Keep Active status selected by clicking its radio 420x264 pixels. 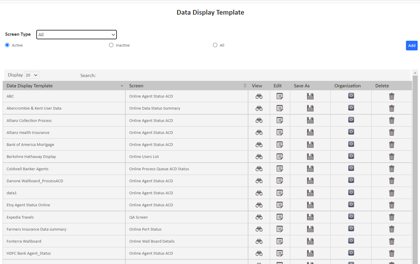click(x=7, y=45)
